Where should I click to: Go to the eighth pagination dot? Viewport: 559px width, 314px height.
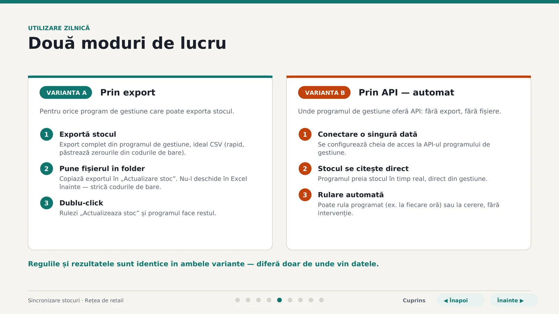click(311, 300)
